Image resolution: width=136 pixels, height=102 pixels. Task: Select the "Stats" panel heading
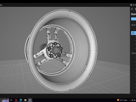click(133, 14)
